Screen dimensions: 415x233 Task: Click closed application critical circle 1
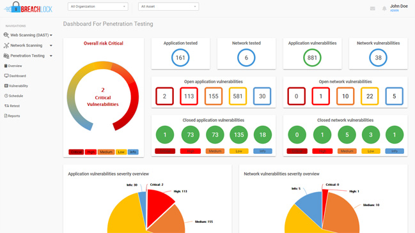(x=165, y=135)
